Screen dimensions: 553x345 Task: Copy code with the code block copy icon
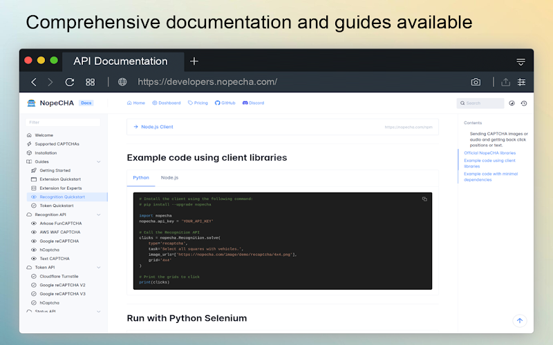coord(424,199)
